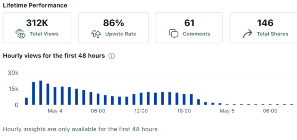Click the hourly insights availability note

coord(80,129)
